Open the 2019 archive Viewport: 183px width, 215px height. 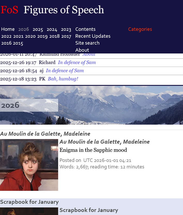coord(42,36)
